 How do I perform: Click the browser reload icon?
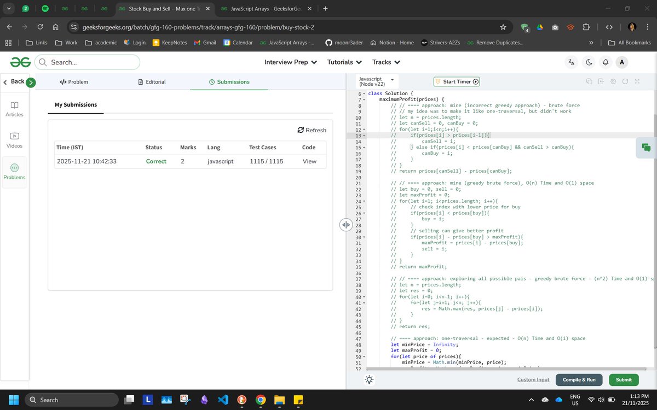click(x=41, y=27)
